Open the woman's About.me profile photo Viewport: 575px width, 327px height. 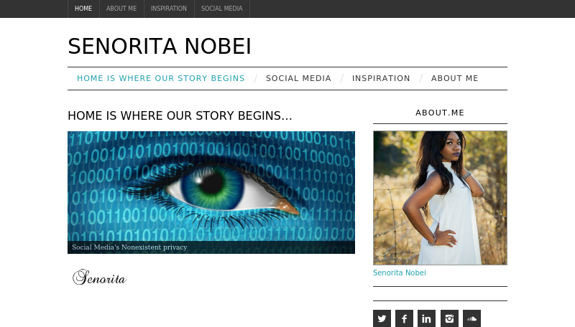[x=440, y=198]
